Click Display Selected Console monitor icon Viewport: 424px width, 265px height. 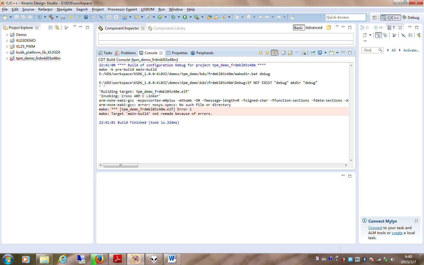click(320, 53)
